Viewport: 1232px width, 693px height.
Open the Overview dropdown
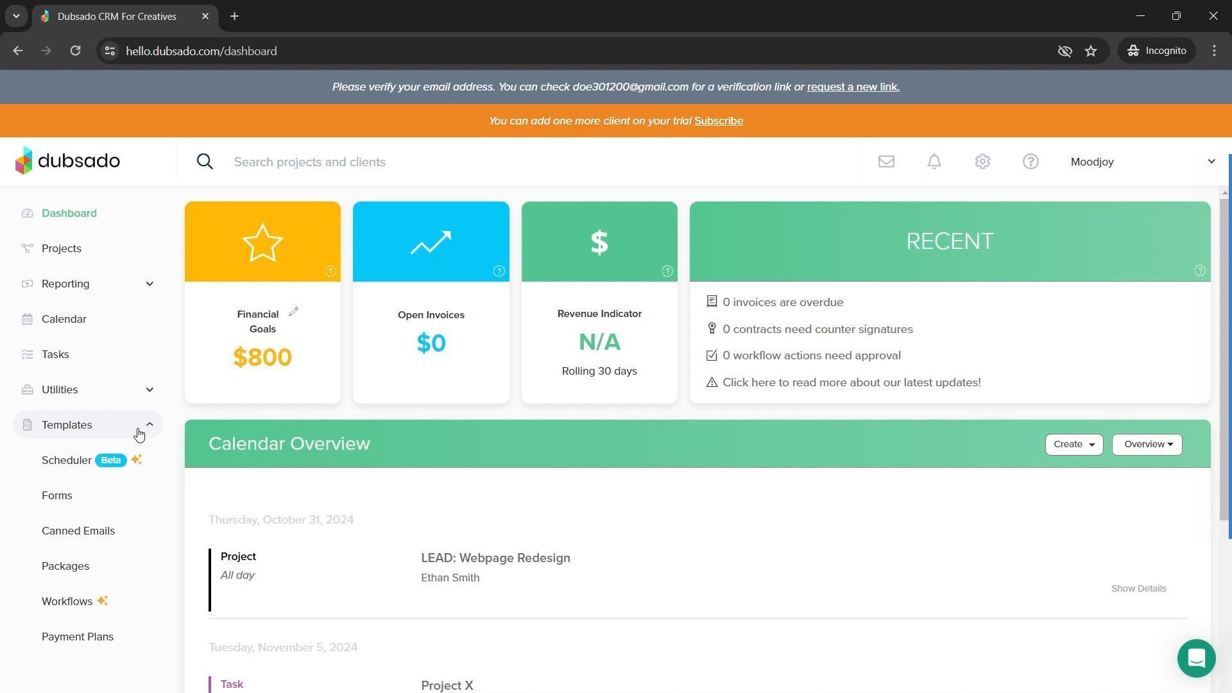tap(1147, 444)
